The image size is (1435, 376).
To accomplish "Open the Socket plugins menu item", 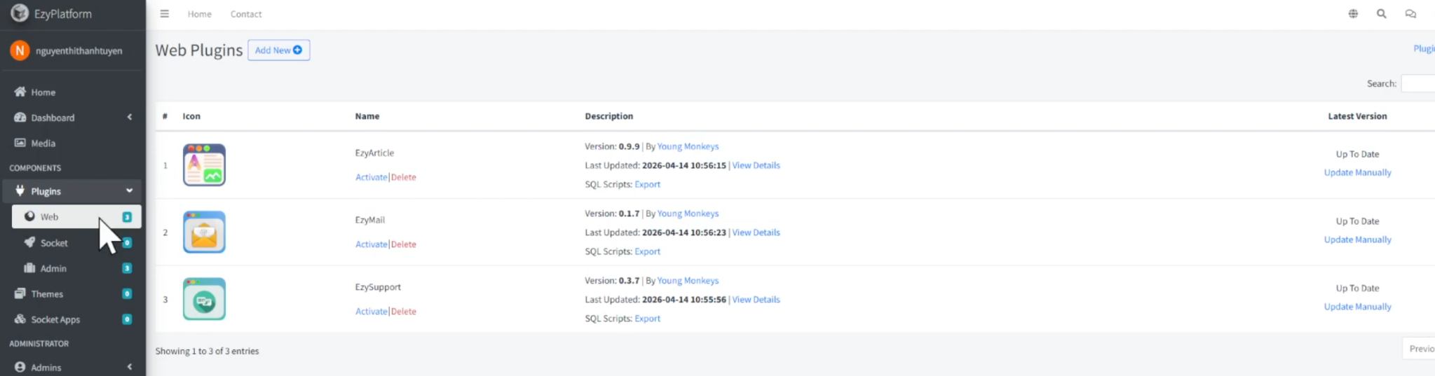I will pyautogui.click(x=54, y=243).
